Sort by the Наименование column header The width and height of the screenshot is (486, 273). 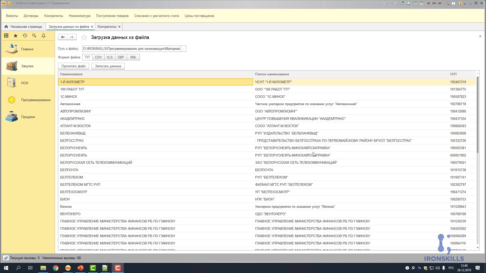155,74
